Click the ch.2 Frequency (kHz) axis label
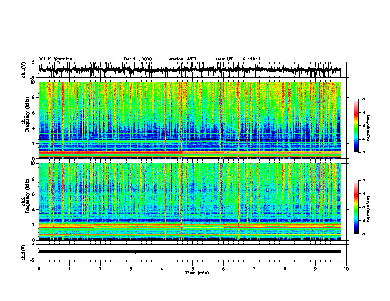 point(26,196)
